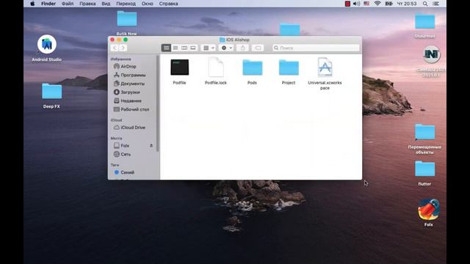Eject the Folx volume
Screen dimensions: 470x264
coord(151,145)
